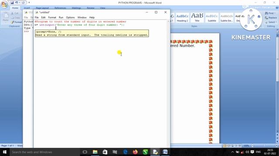This screenshot has width=279, height=156.
Task: Switch to the Insert ribbon tab in Word
Action: [x=27, y=8]
